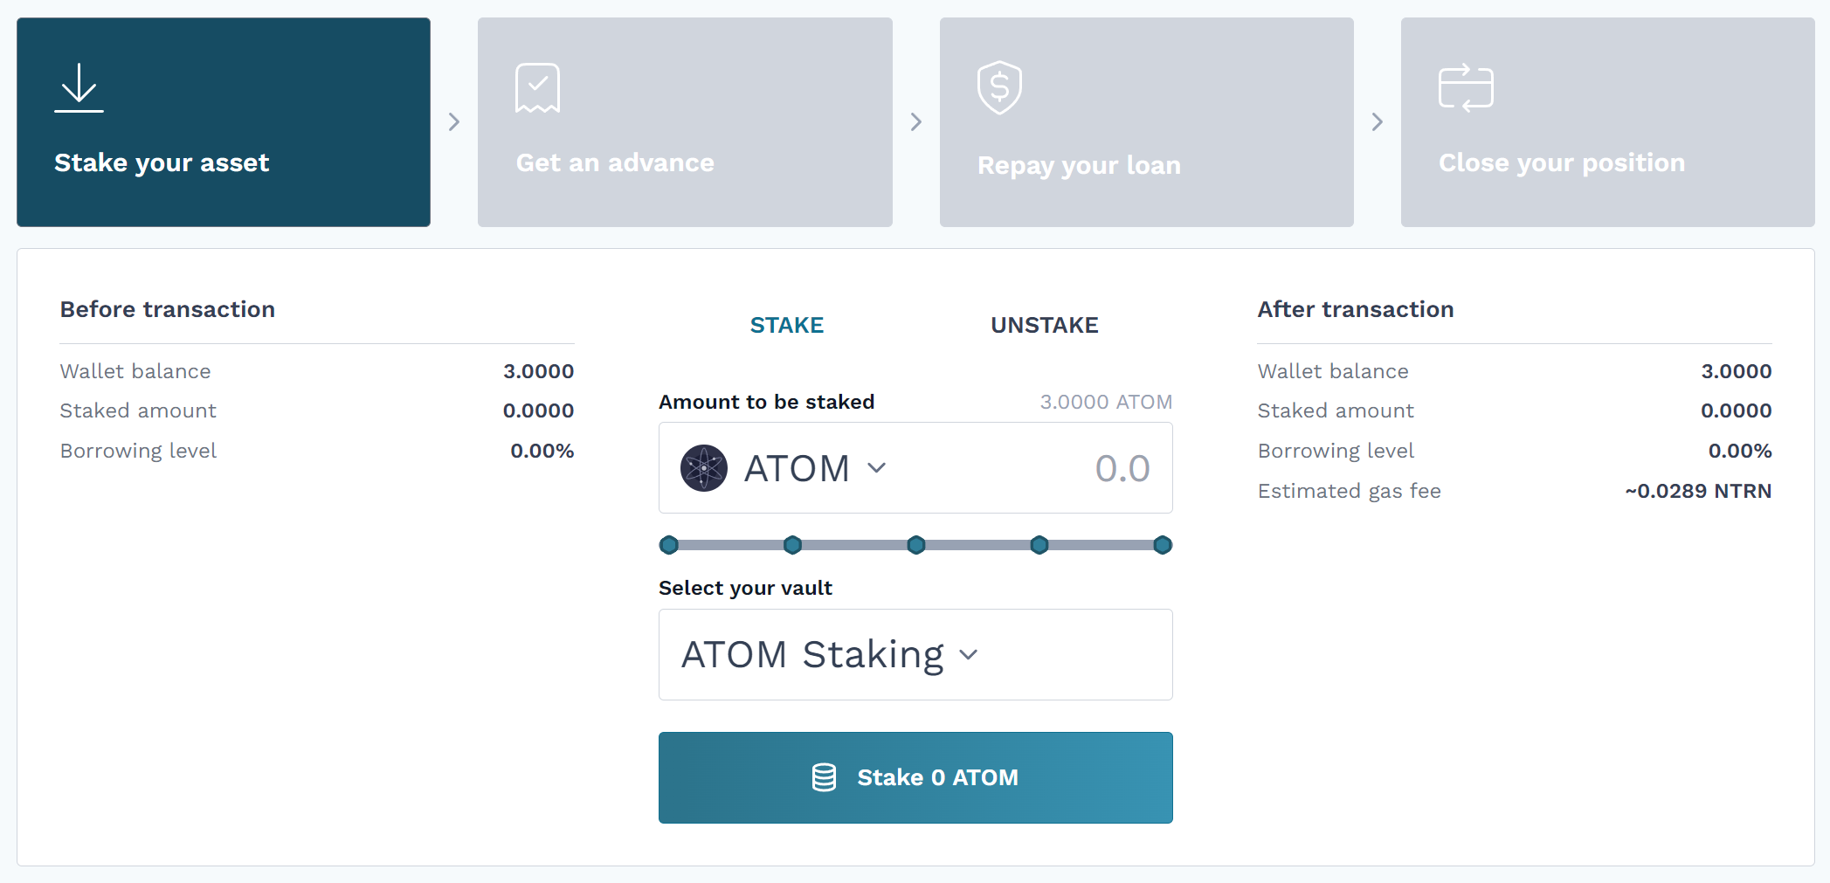Click the coin stack icon on Stake button
The height and width of the screenshot is (883, 1830).
click(824, 777)
